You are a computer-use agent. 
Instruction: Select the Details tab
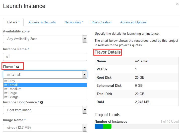coord(13,22)
